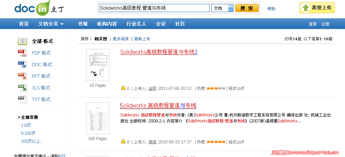Click upload date 2011-07-06 20:12

click(175, 88)
